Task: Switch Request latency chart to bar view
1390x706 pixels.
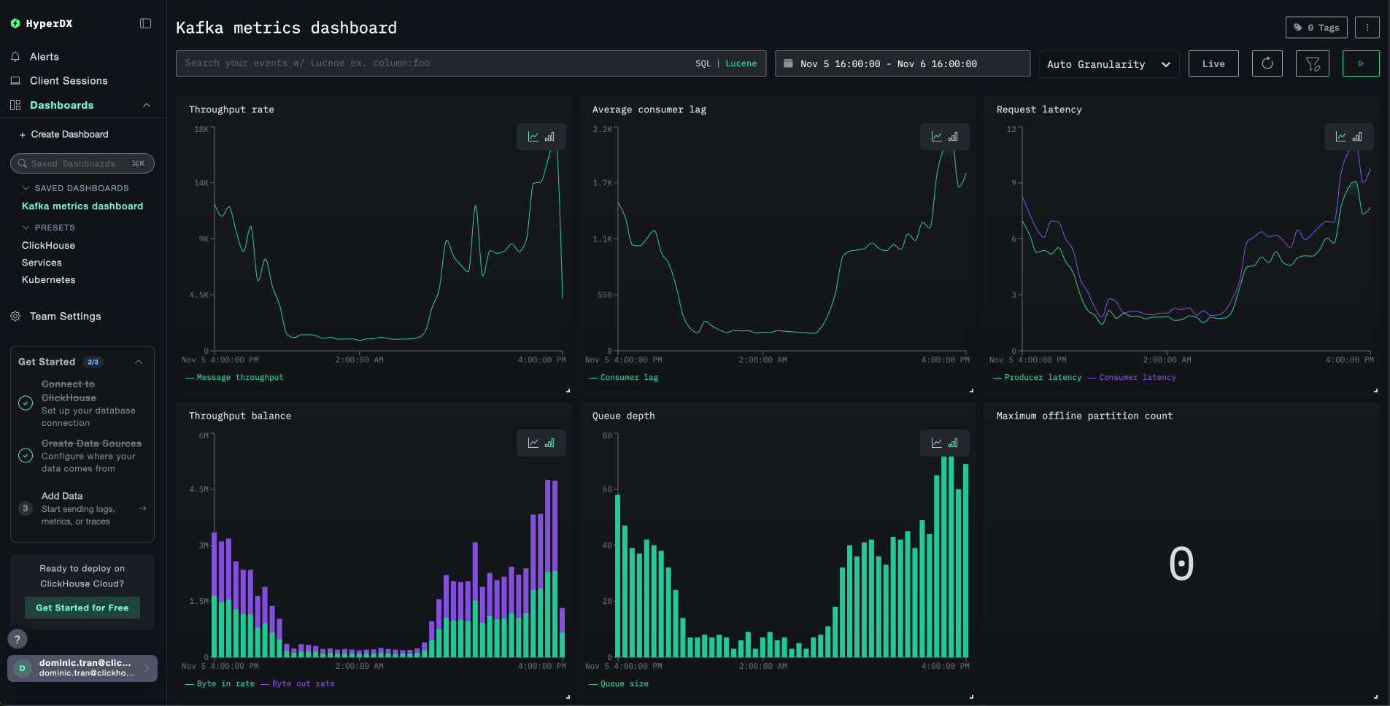Action: pos(1356,136)
